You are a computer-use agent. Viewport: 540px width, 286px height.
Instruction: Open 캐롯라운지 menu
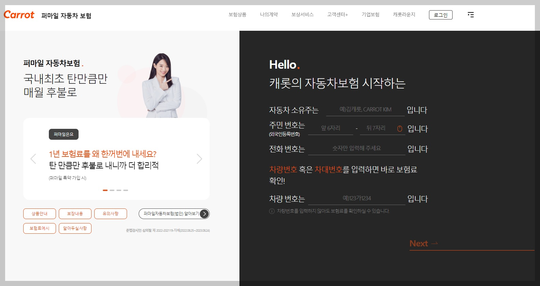click(x=404, y=15)
